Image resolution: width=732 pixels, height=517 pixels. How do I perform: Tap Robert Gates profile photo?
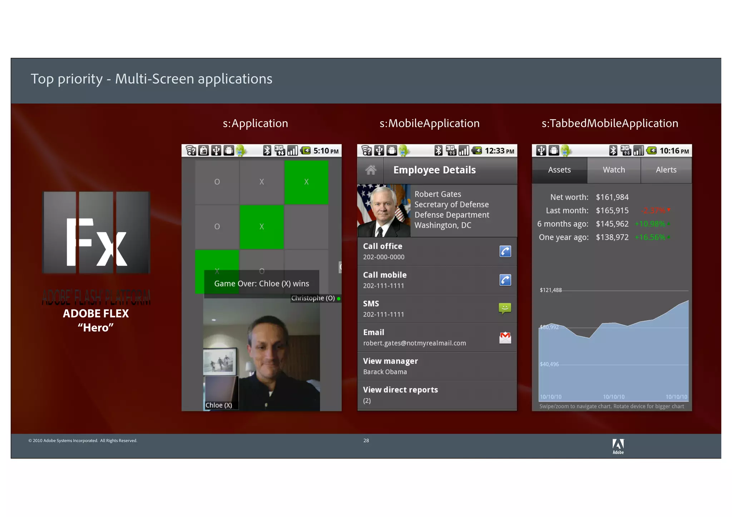[x=384, y=210]
